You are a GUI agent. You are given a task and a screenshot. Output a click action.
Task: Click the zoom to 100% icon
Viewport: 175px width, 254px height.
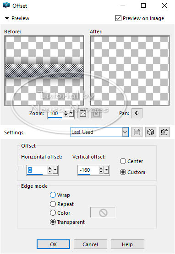click(97, 113)
